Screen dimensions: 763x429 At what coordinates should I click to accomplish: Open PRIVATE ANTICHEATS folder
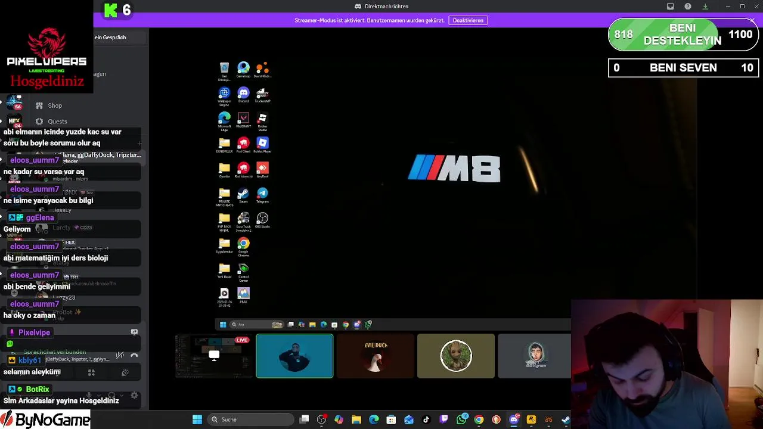click(x=224, y=197)
